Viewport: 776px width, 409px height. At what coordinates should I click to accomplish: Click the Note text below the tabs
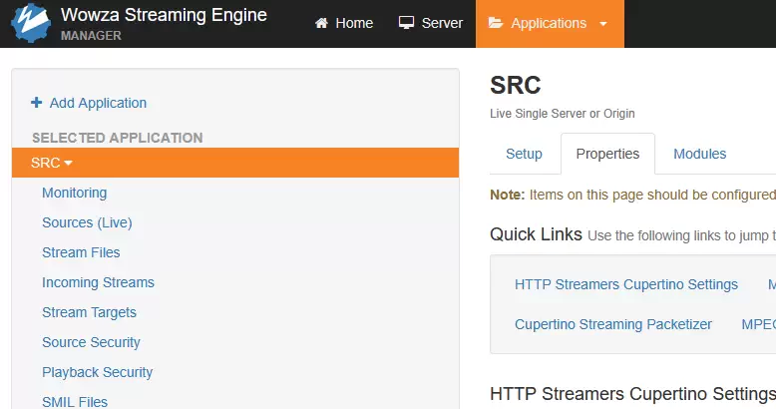632,195
